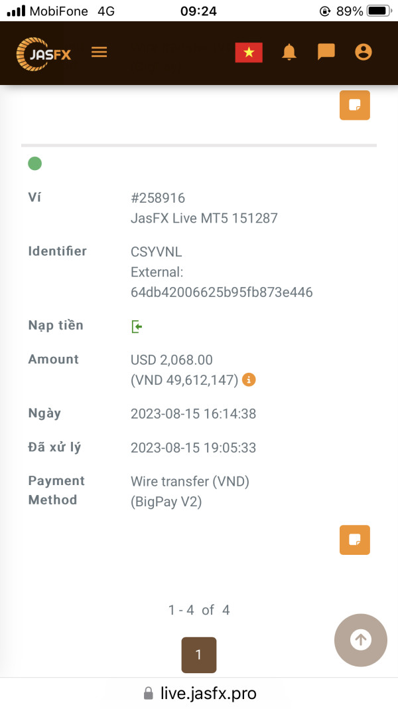Open the user account profile icon

click(x=364, y=52)
